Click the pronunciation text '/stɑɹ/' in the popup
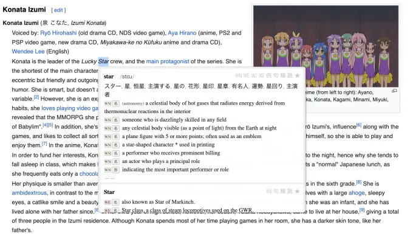The image size is (410, 236). (127, 77)
